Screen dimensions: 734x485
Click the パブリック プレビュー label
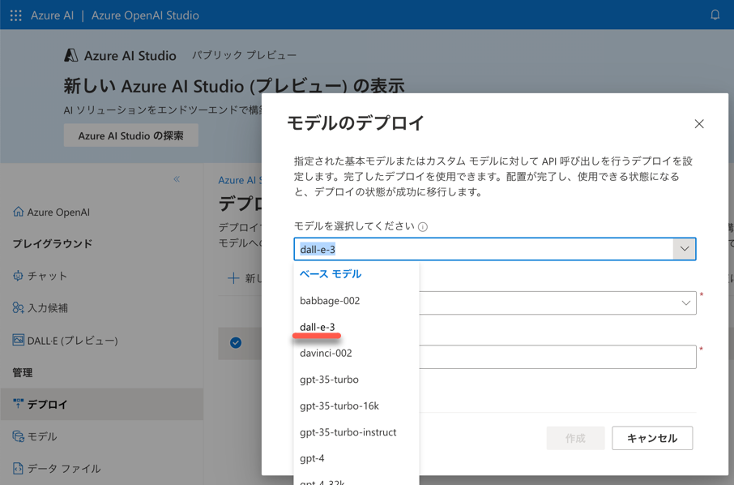244,55
